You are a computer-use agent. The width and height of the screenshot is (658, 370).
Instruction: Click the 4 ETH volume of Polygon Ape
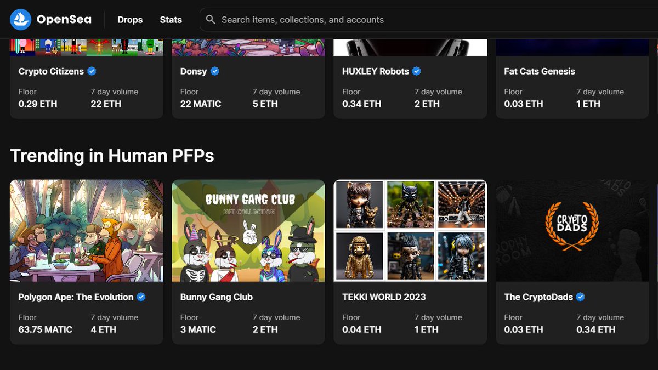click(103, 329)
